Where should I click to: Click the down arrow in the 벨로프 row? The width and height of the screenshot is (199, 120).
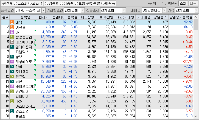(53, 116)
